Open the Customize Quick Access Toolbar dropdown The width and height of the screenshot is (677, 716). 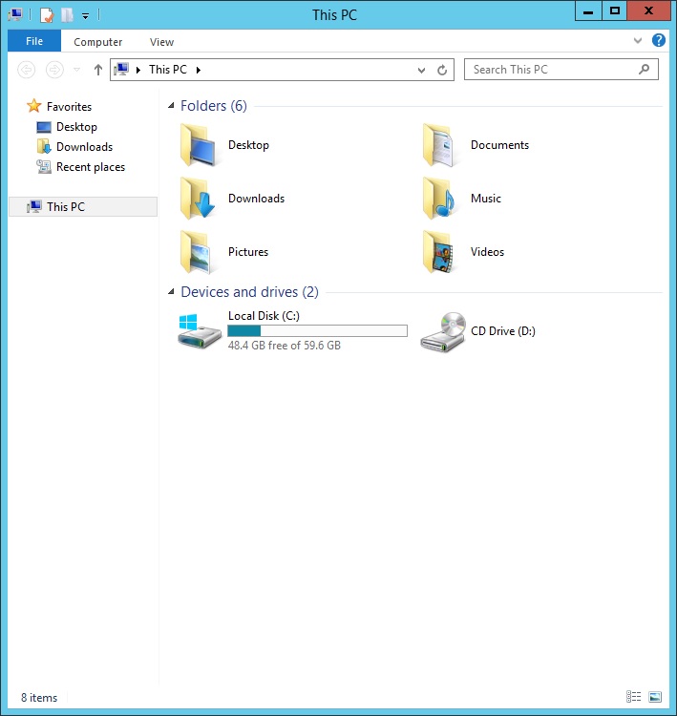coord(85,15)
